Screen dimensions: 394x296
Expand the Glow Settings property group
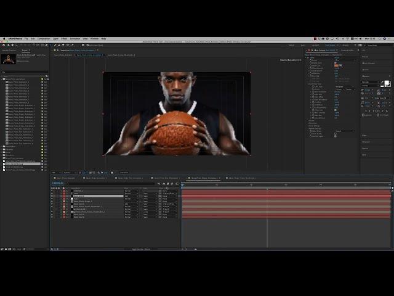click(x=308, y=126)
